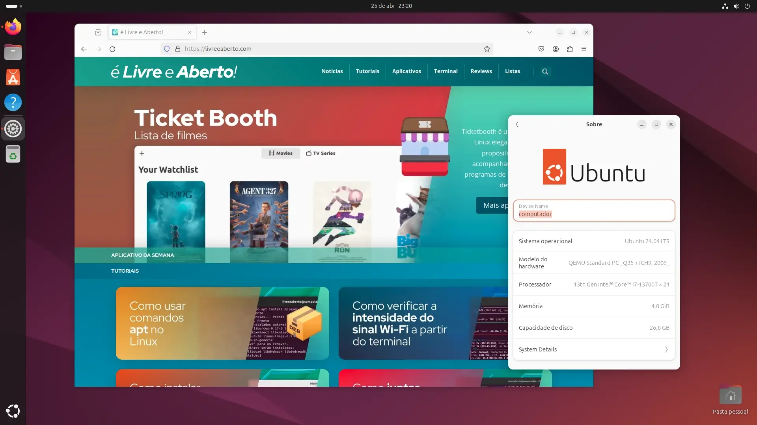The height and width of the screenshot is (425, 757).
Task: Click the Firefox back arrow
Action: point(84,49)
